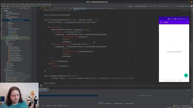Image resolution: width=193 pixels, height=108 pixels.
Task: Click the undo arrow icon in the top toolbar
Action: tap(177, 6)
